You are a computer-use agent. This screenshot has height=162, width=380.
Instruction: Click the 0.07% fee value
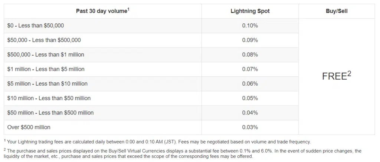(250, 69)
